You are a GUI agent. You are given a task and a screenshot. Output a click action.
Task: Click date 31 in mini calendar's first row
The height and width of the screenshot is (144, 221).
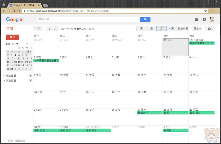(x=27, y=52)
